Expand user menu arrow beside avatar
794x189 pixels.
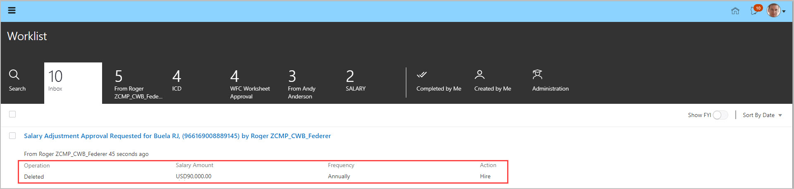[x=784, y=12]
